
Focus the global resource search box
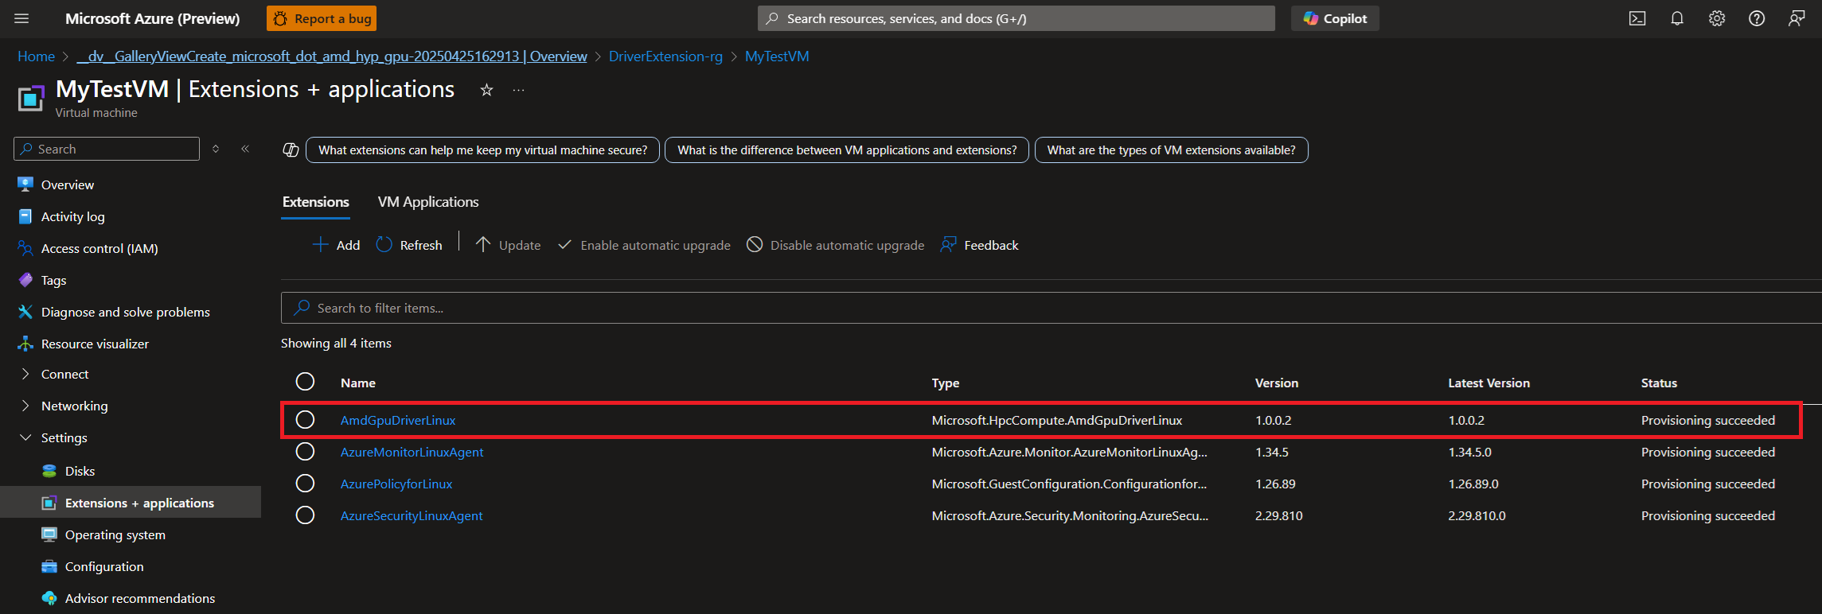point(1016,18)
